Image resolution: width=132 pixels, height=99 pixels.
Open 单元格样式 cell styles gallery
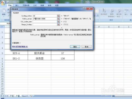[x=119, y=13]
